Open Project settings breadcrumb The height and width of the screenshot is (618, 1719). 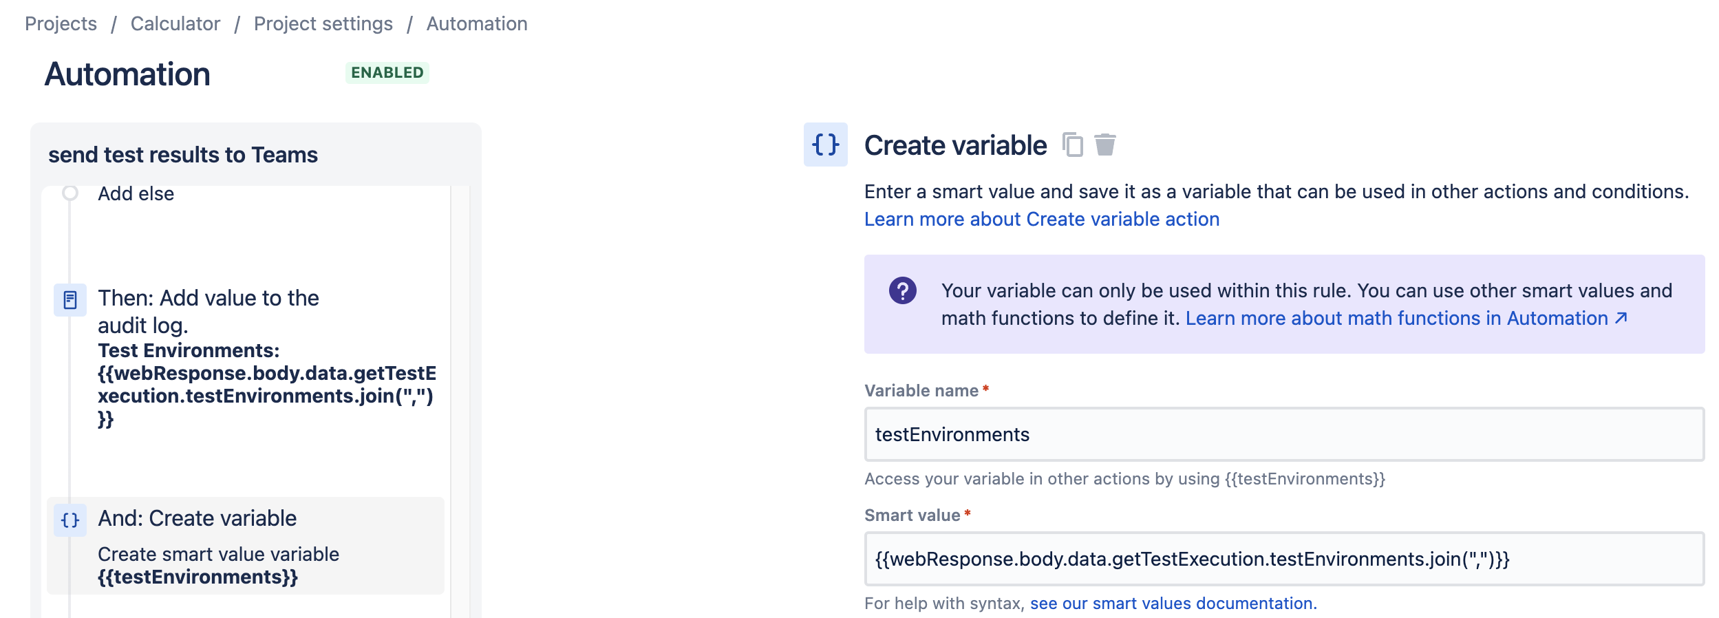(x=323, y=23)
